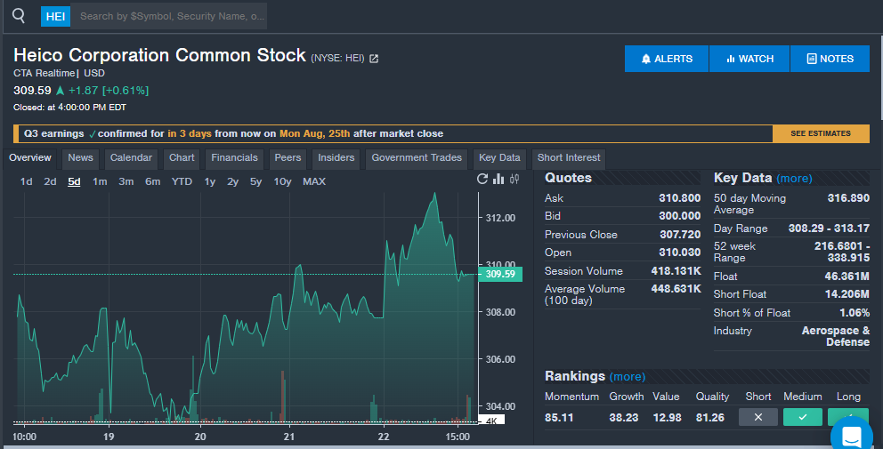Click the search magnifier icon
The image size is (883, 449).
pyautogui.click(x=19, y=15)
